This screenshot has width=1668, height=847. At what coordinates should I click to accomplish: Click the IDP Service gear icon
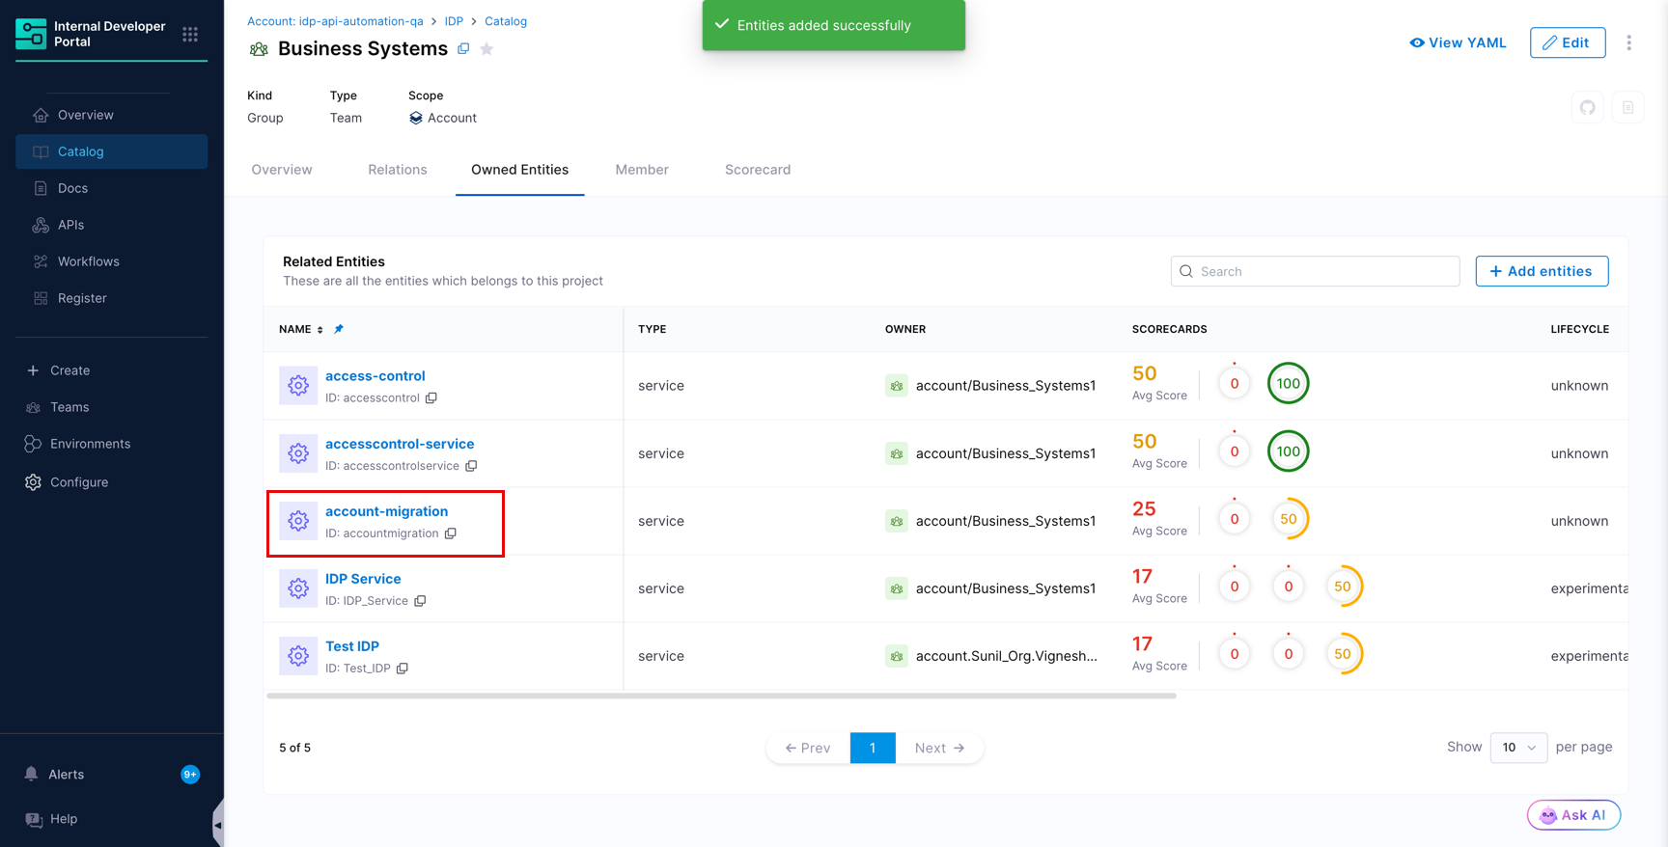pos(298,587)
